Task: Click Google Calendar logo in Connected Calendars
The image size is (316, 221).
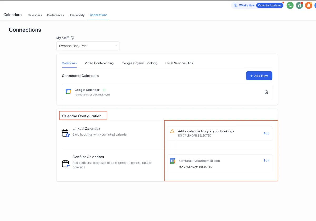Action: pyautogui.click(x=68, y=92)
